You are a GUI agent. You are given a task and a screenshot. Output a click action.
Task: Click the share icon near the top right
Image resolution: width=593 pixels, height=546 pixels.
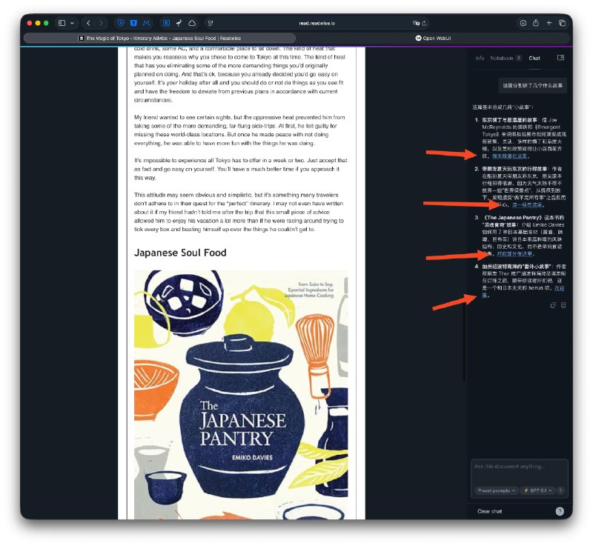point(536,23)
